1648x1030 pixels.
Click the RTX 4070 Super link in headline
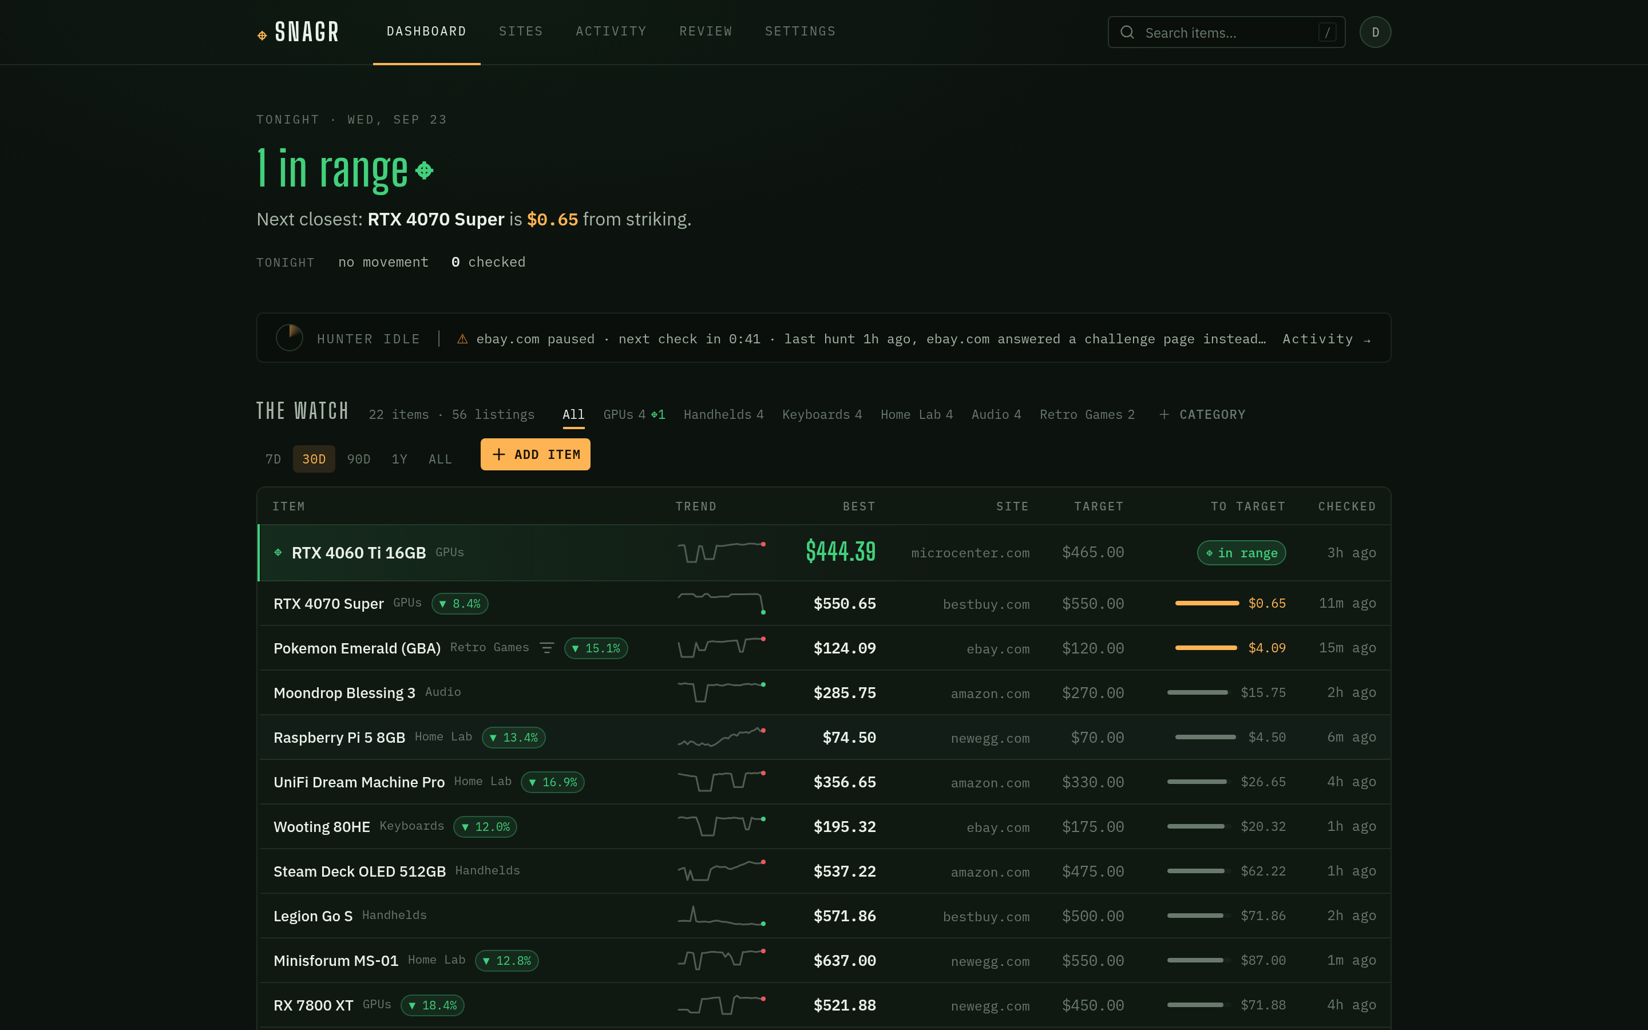click(436, 219)
